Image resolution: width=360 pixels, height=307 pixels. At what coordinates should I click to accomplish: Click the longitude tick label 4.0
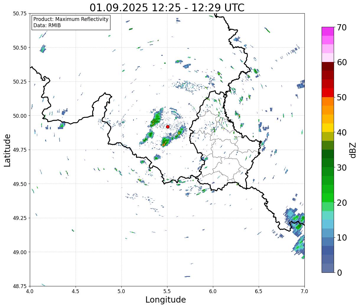[x=30, y=291]
